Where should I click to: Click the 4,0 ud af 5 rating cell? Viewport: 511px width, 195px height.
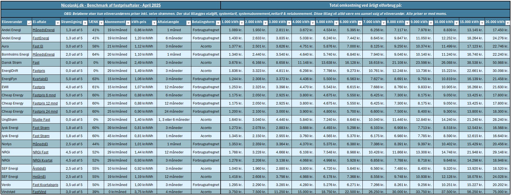[x=74, y=87]
